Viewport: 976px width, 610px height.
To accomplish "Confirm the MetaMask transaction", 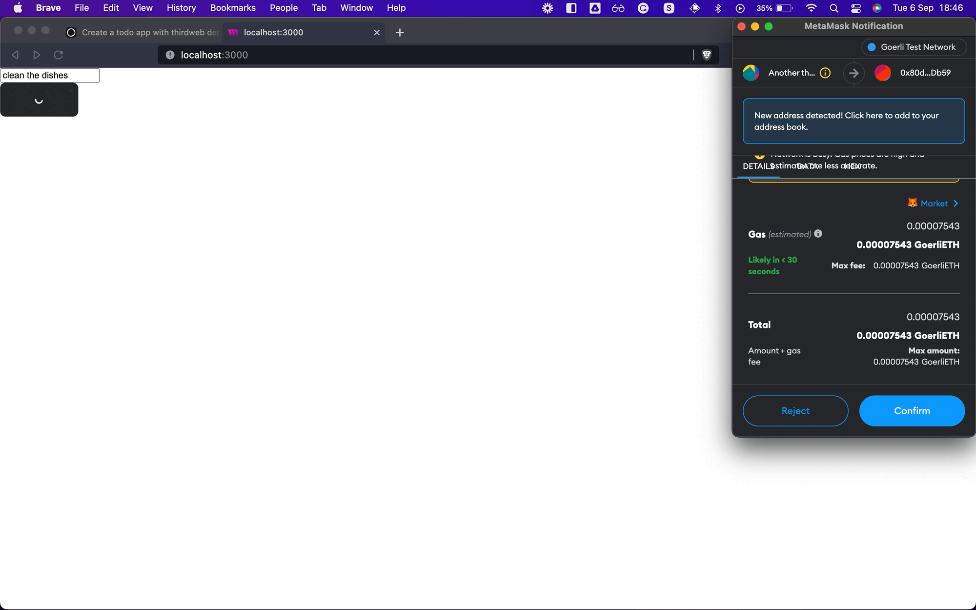I will [912, 411].
